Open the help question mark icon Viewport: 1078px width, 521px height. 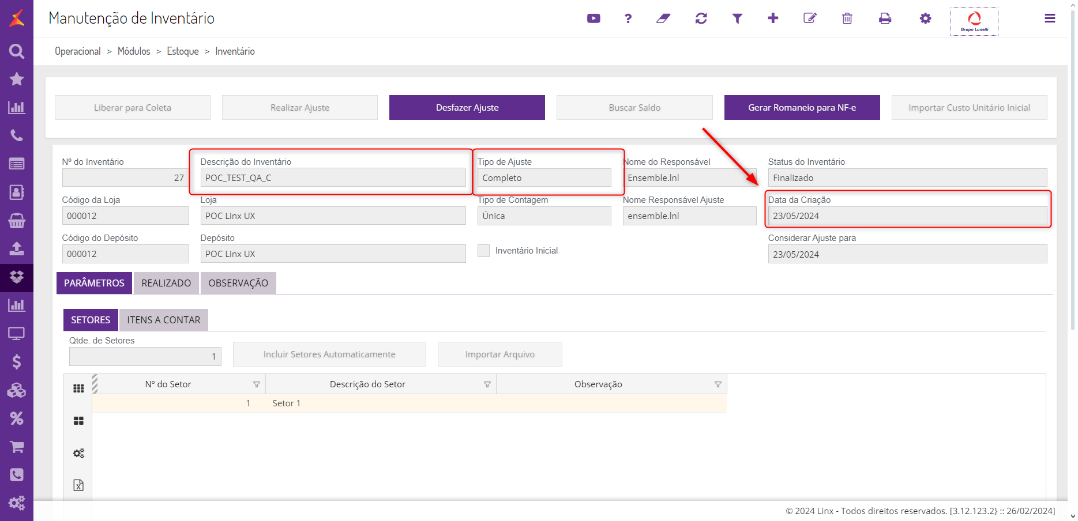click(x=628, y=18)
